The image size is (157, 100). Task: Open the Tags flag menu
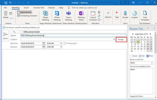coord(117,15)
